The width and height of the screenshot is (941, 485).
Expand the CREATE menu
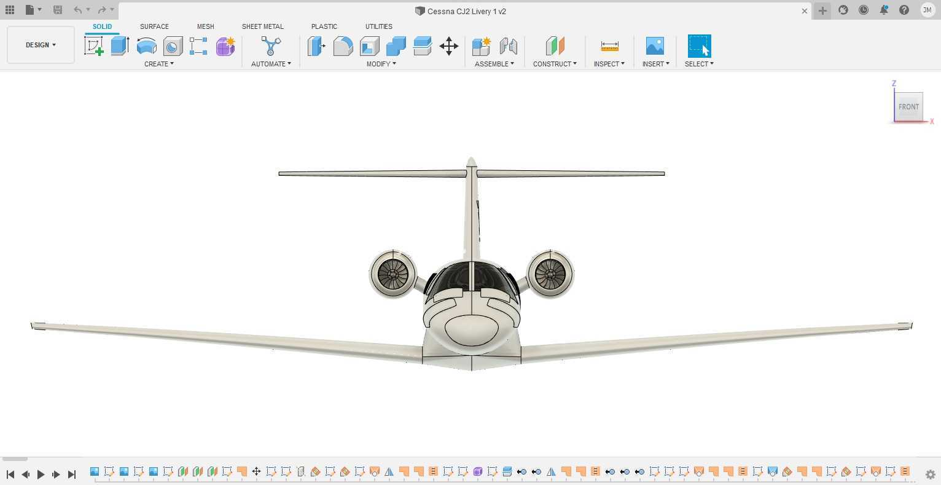[x=159, y=64]
